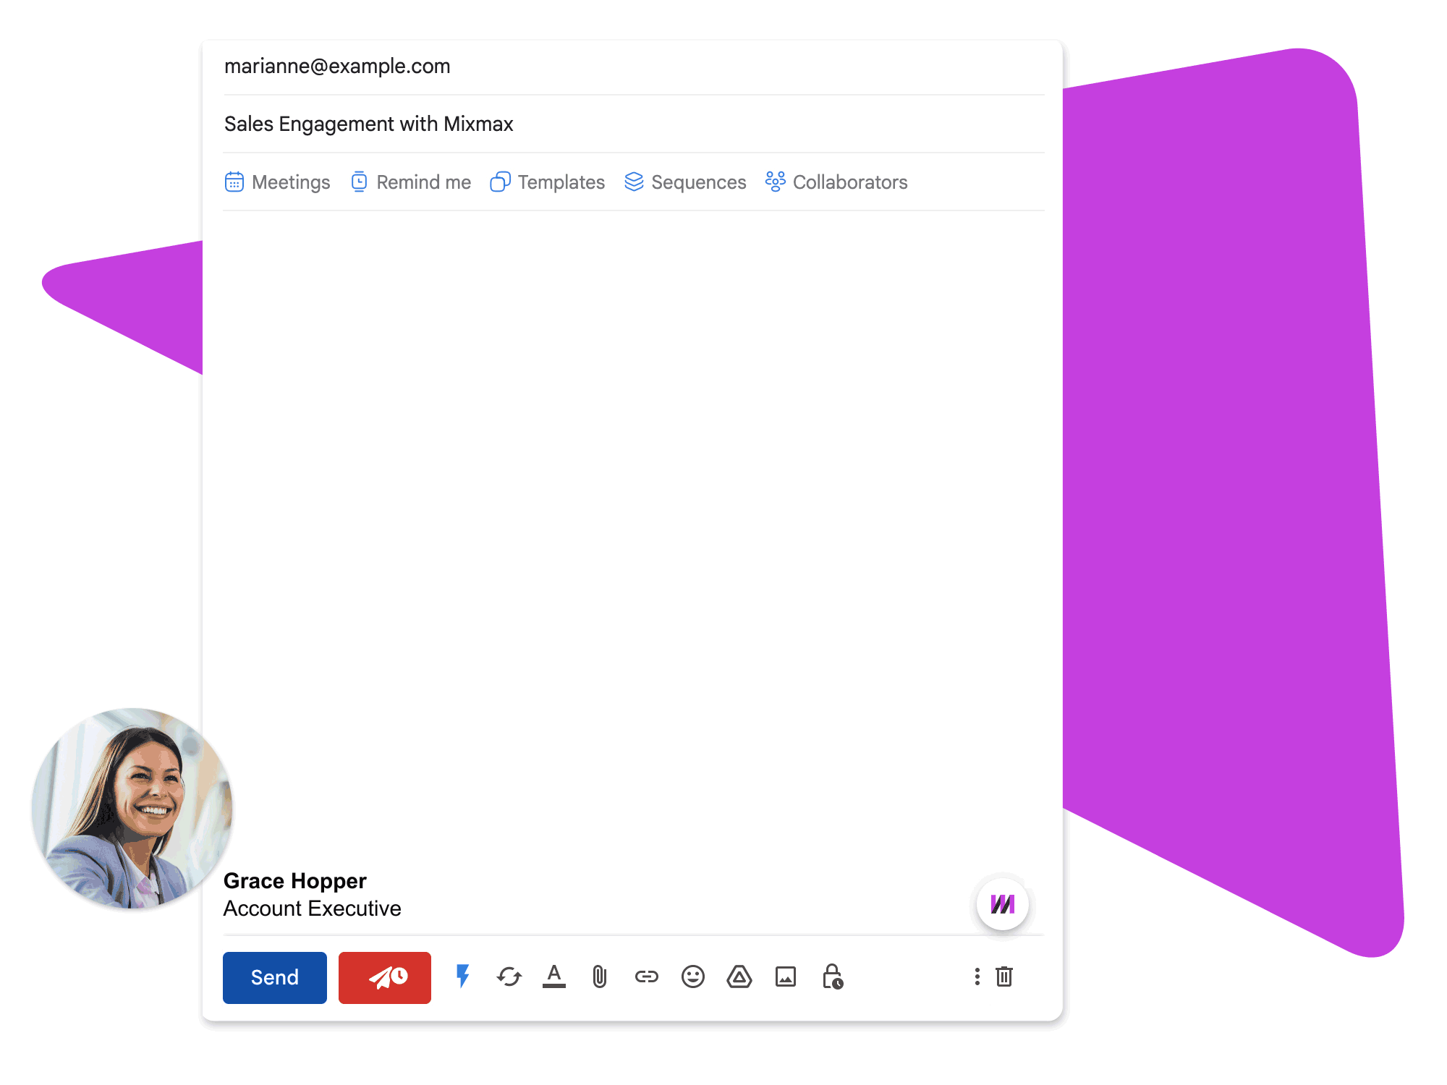
Task: Click the delete trash icon
Action: [1003, 977]
